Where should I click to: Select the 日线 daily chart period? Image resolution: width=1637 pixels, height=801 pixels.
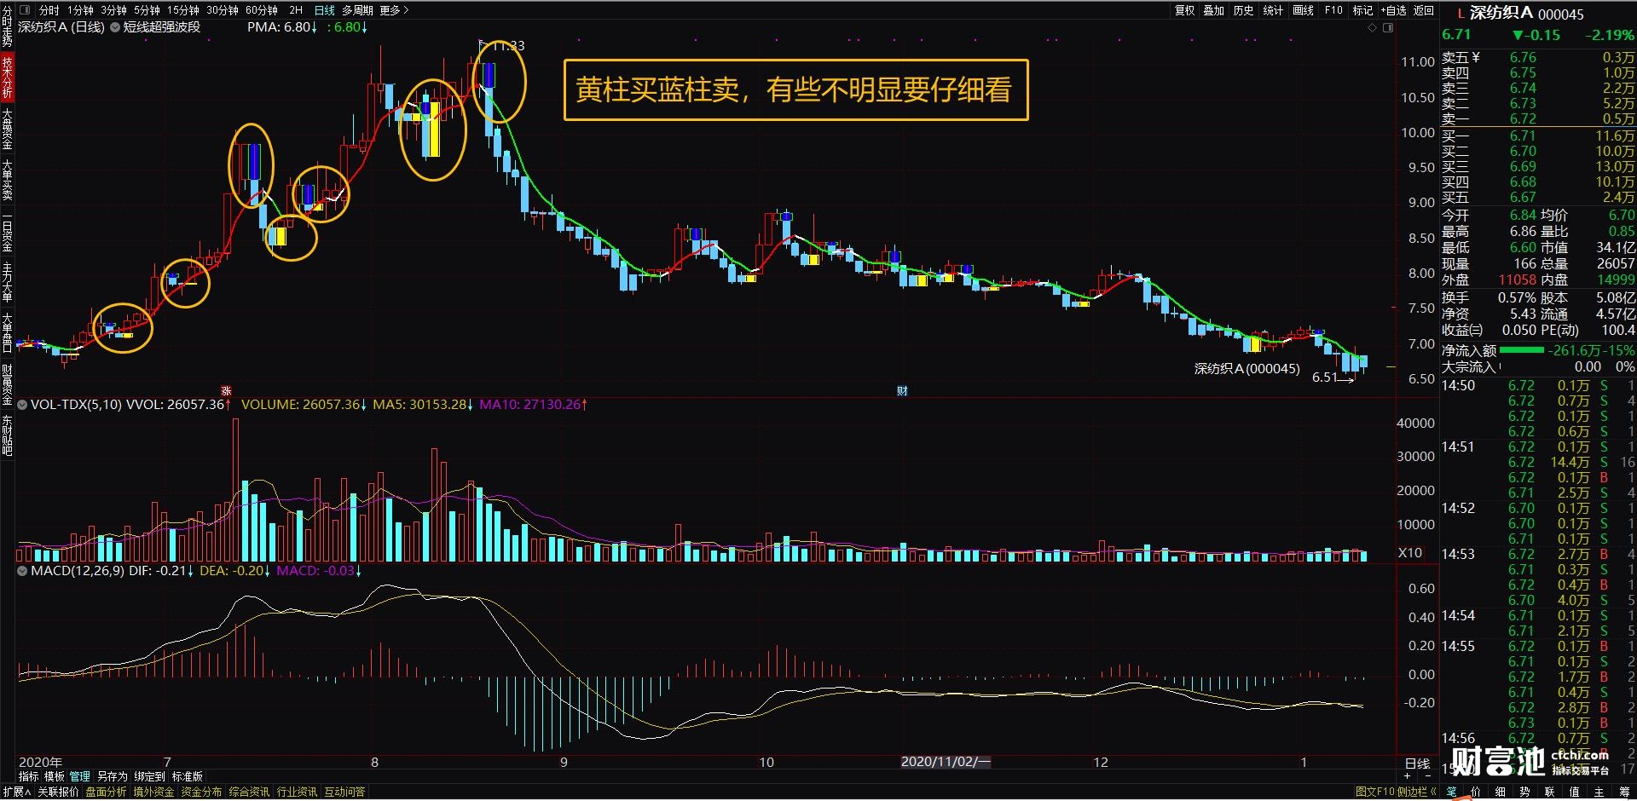coord(324,10)
